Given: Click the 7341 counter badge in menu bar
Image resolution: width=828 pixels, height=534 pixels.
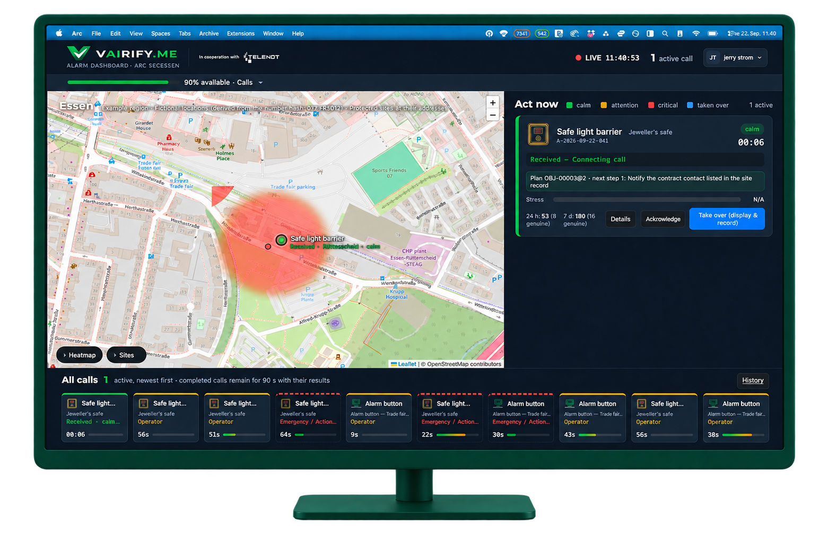Looking at the screenshot, I should [x=521, y=33].
